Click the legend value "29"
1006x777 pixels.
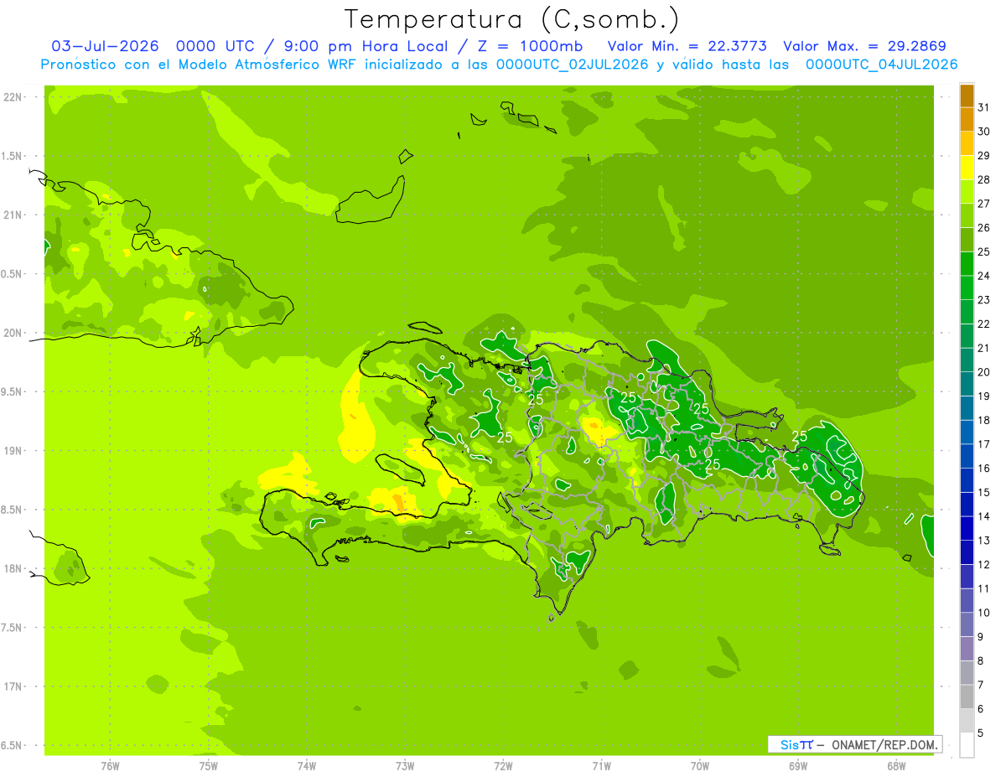[984, 156]
